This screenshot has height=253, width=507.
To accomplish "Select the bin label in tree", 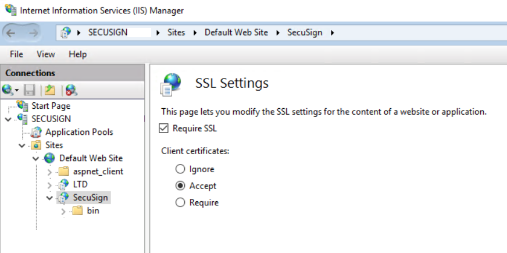I will point(93,211).
